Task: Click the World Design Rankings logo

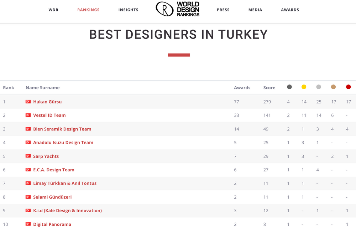Action: tap(178, 9)
